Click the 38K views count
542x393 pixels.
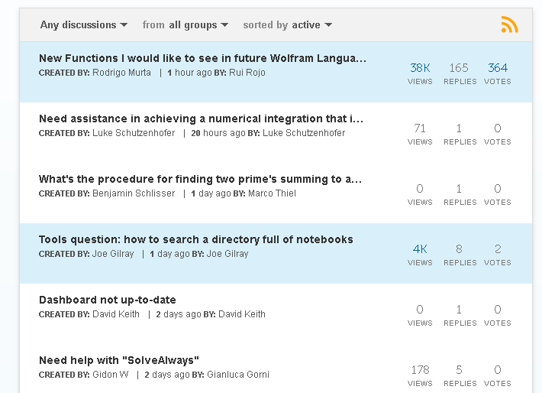420,68
